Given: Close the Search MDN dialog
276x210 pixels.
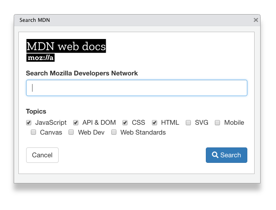Looking at the screenshot, I should (x=256, y=20).
